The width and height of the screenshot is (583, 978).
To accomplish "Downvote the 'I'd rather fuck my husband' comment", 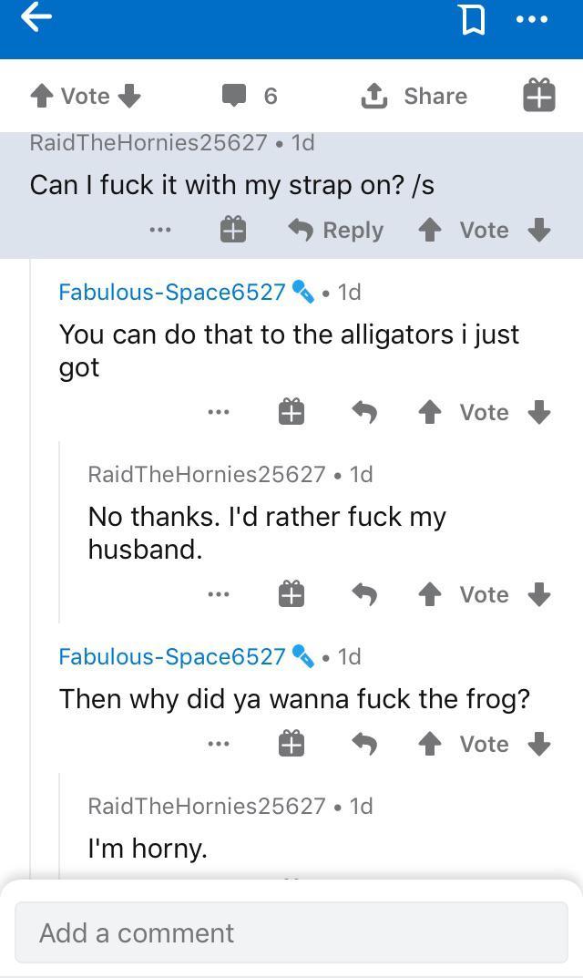I will [538, 594].
